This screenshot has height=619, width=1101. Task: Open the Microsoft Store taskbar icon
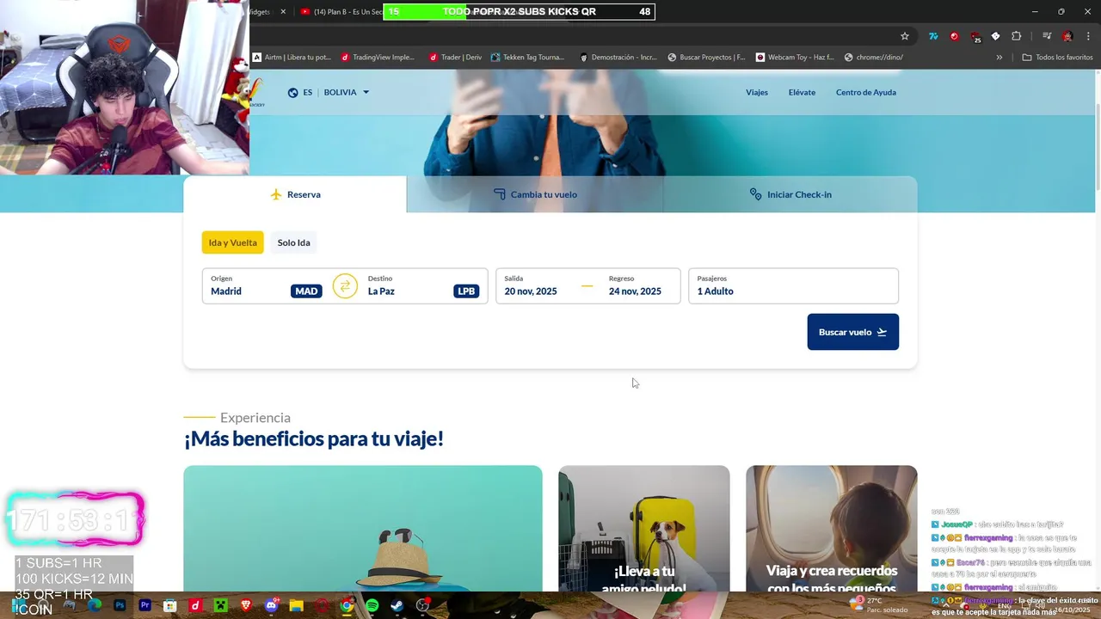(170, 605)
